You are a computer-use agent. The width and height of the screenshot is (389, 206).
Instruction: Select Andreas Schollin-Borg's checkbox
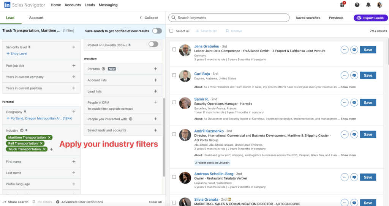[174, 177]
